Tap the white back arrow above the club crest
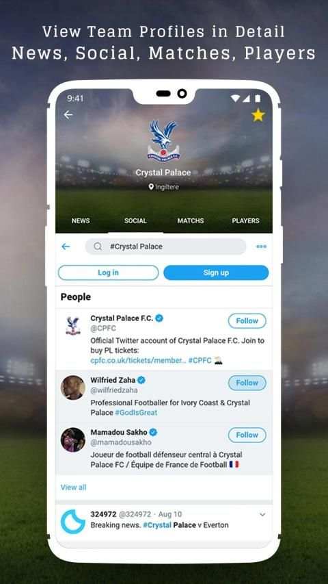This screenshot has width=328, height=584. (x=68, y=115)
